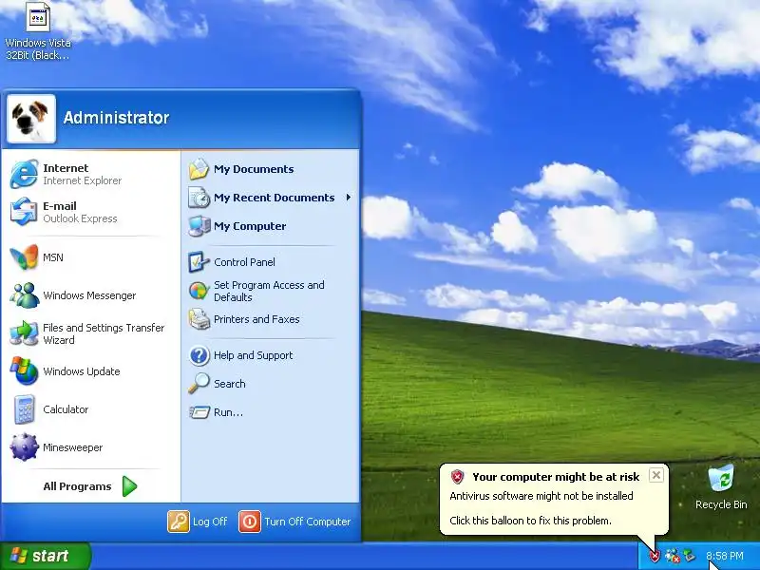Click the Log Off key icon

pos(179,522)
